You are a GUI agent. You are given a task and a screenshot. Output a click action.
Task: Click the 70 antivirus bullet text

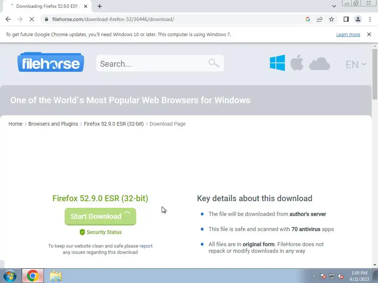coord(271,229)
